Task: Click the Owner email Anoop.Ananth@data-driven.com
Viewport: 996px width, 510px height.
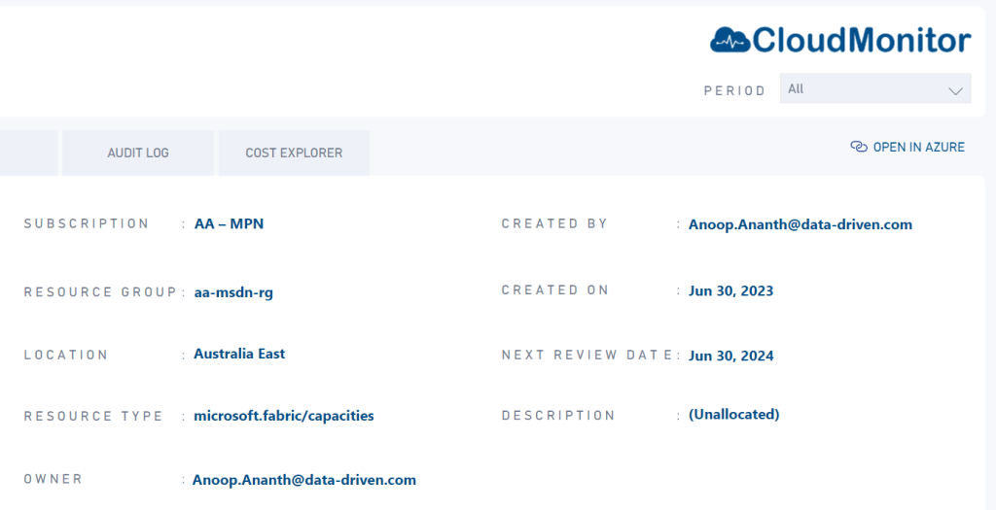Action: pos(304,480)
